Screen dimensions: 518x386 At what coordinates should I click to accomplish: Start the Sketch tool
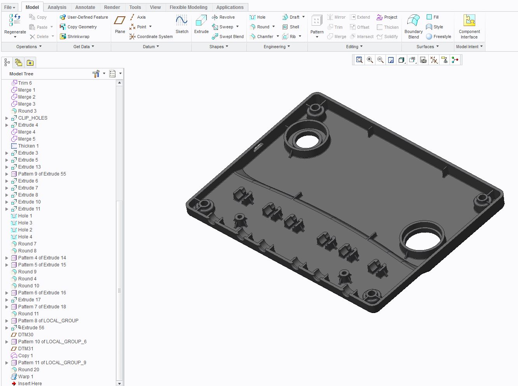[x=181, y=24]
